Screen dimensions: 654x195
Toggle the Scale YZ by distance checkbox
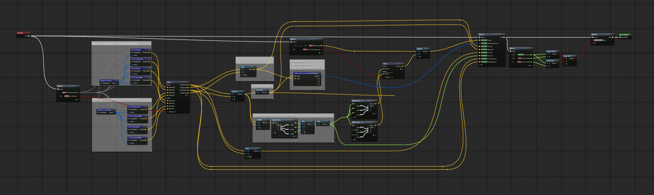pos(294,50)
